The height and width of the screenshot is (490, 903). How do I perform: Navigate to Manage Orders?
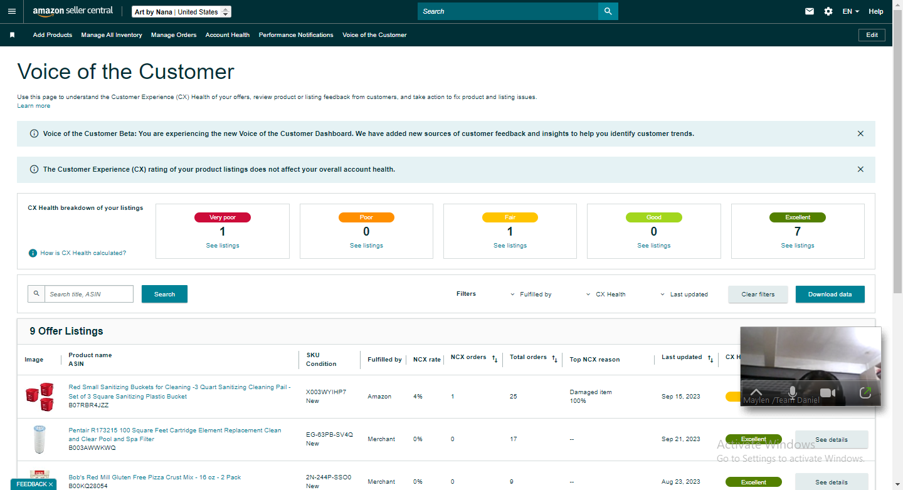click(174, 35)
